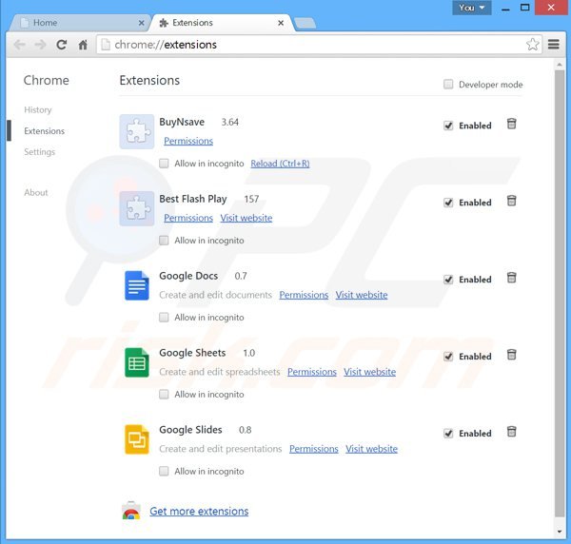Navigate back with the back arrow
The image size is (571, 544).
tap(19, 45)
